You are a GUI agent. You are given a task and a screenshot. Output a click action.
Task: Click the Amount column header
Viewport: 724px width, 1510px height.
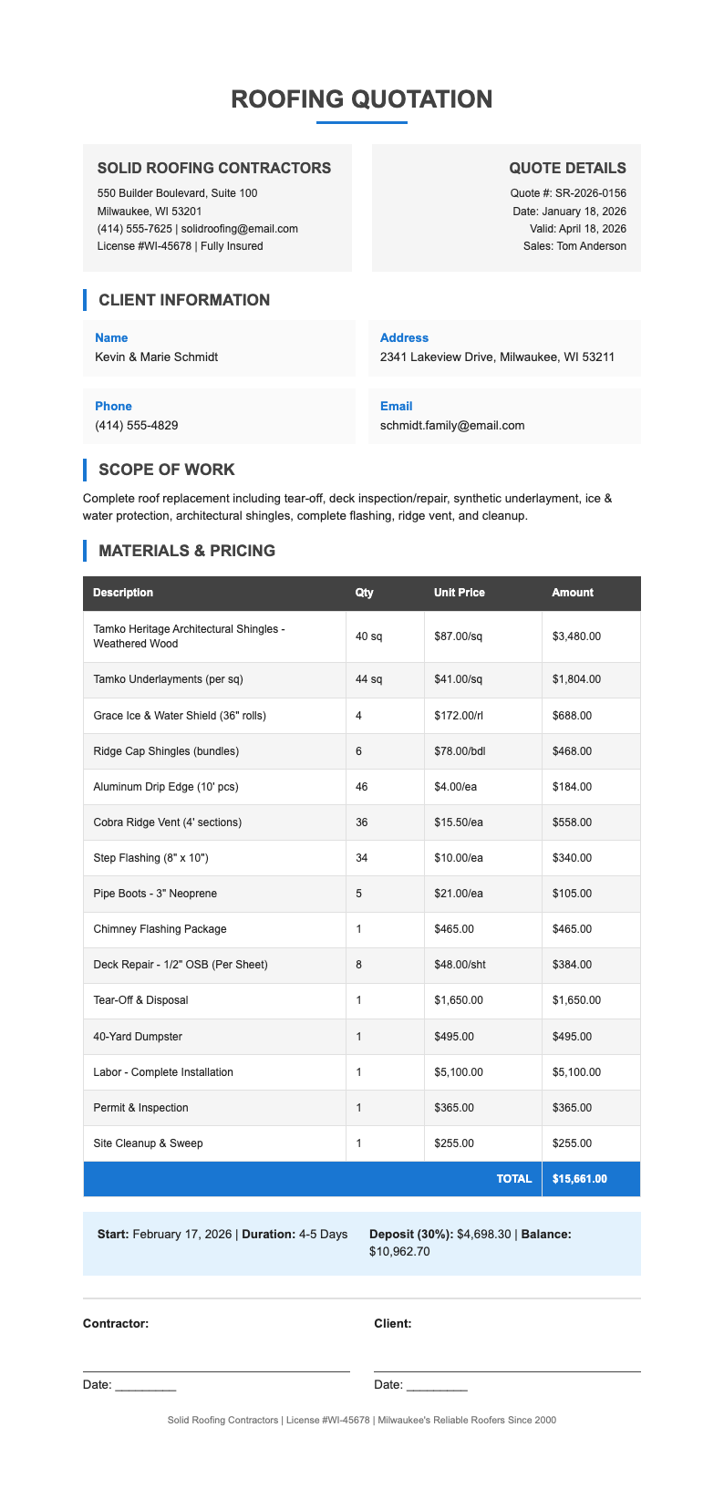(x=573, y=593)
